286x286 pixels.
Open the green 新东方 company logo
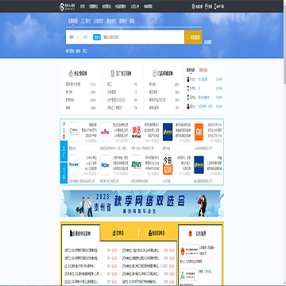137,164
